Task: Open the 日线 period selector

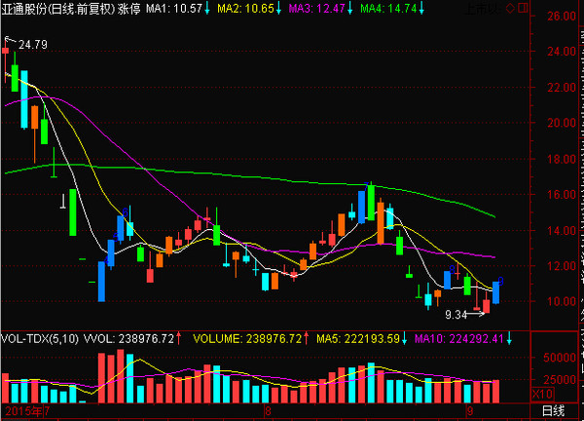Action: [x=553, y=411]
